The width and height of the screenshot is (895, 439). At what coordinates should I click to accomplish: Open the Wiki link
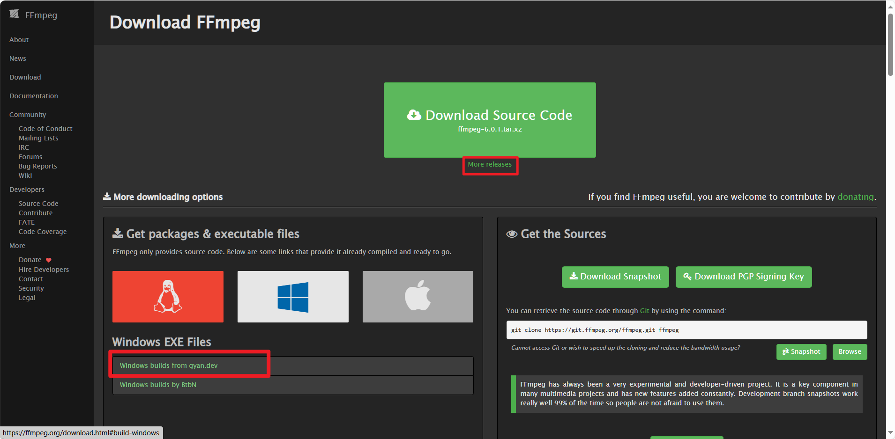click(x=25, y=176)
